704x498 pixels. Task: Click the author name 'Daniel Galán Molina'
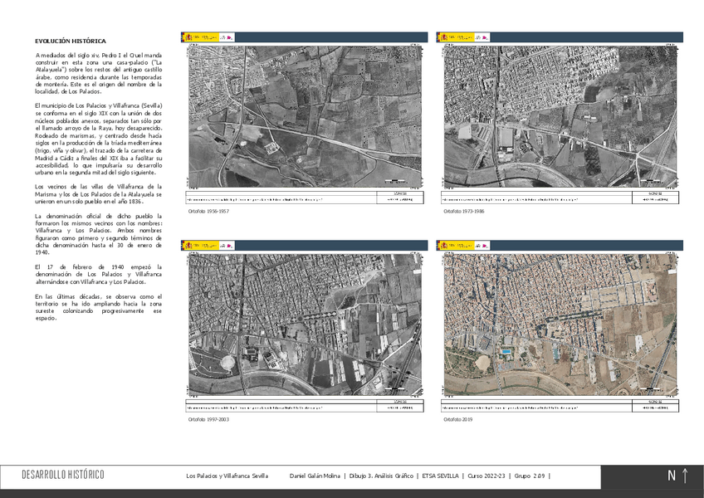[x=316, y=476]
